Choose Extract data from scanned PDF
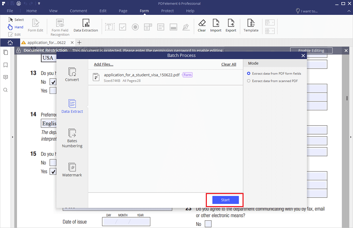Screen dimensions: 353x228 [273, 81]
